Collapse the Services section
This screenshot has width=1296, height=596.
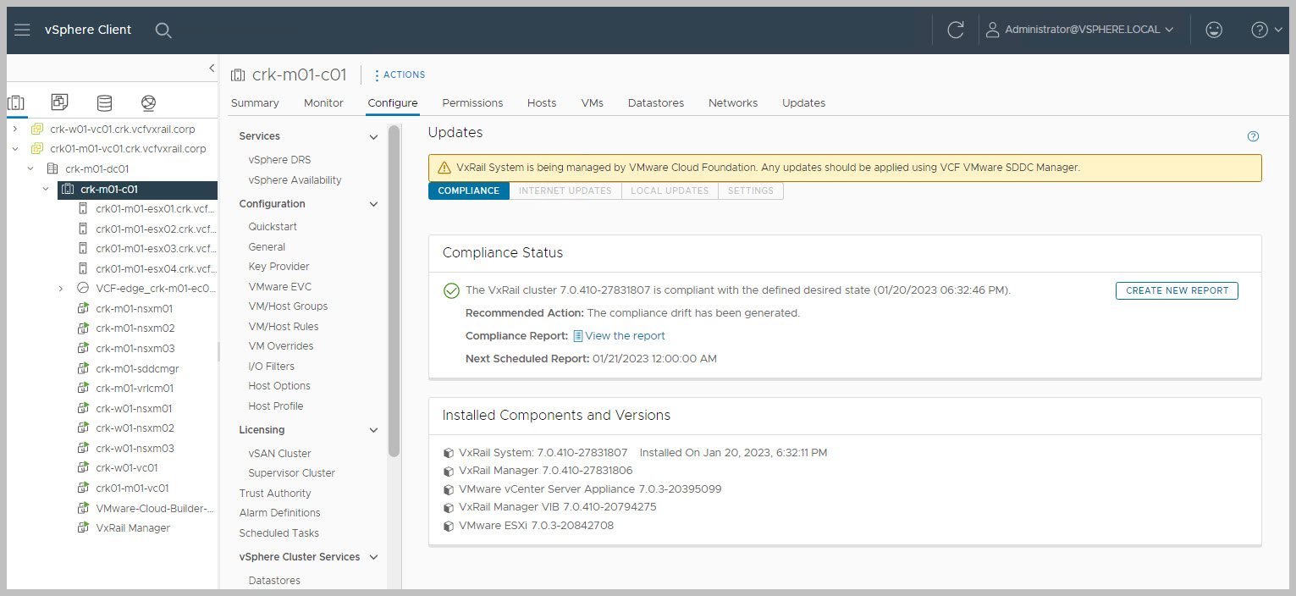pos(373,136)
